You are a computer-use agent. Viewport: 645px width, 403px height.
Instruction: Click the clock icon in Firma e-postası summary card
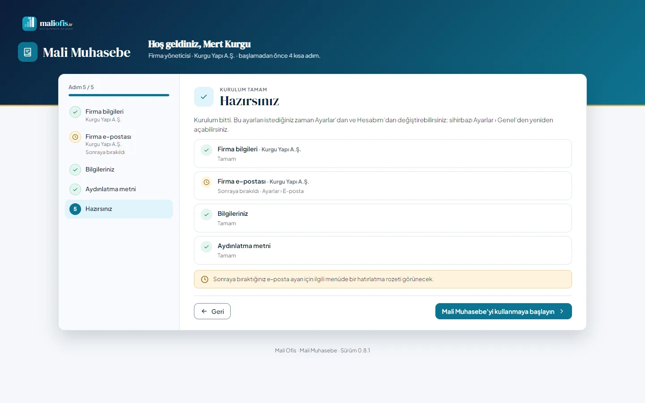206,182
